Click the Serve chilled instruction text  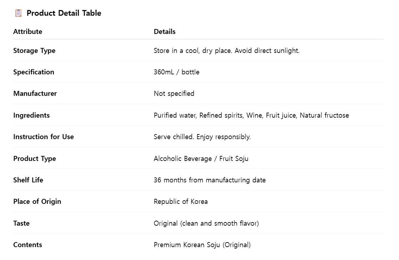202,137
